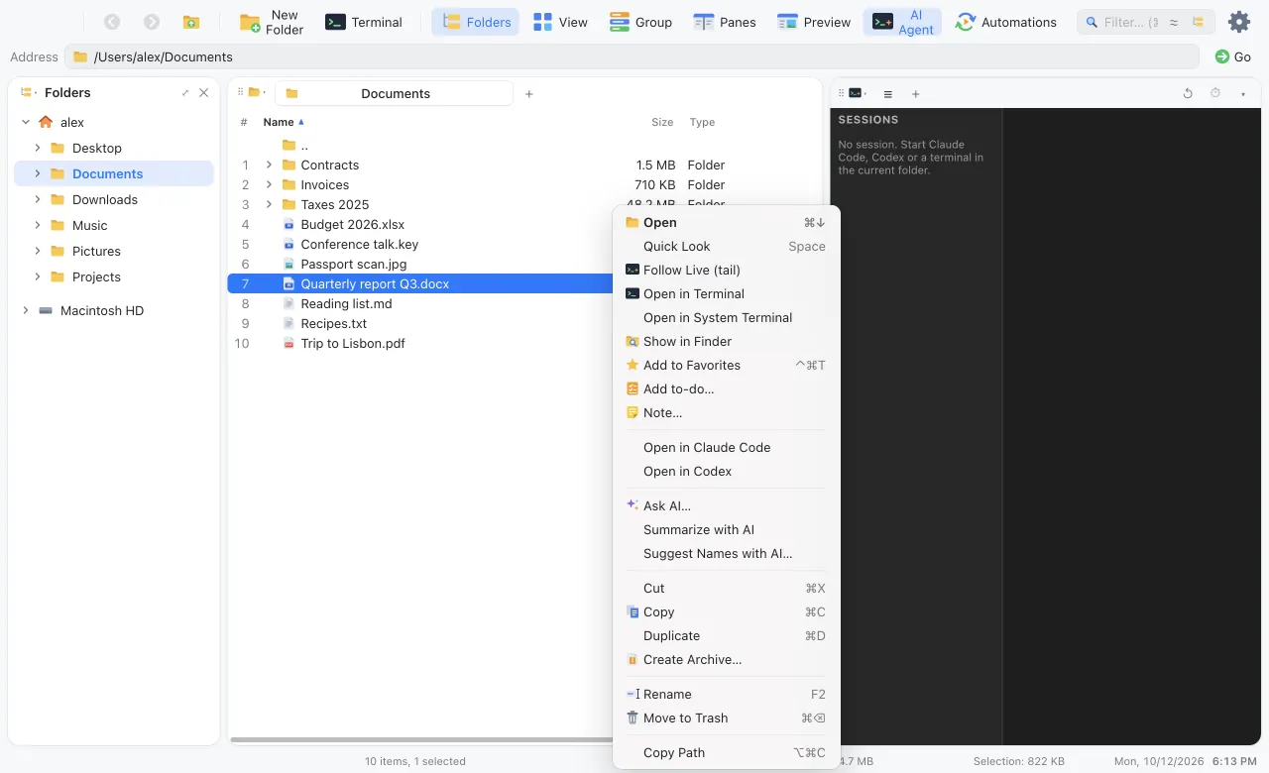The width and height of the screenshot is (1269, 773).
Task: Close the Folders sidebar panel
Action: (x=204, y=92)
